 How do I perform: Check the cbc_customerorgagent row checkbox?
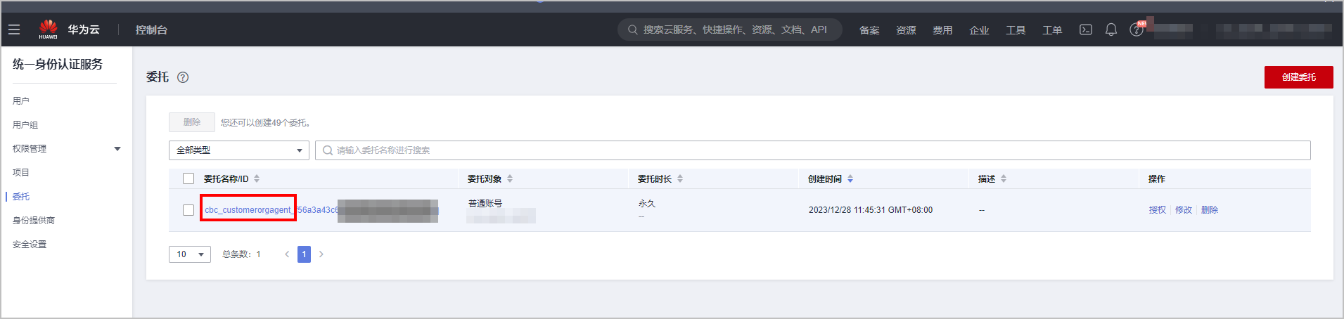[x=188, y=210]
